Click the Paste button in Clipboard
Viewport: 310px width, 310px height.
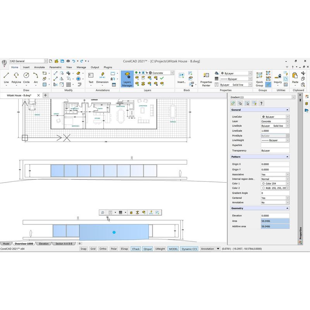point(295,79)
